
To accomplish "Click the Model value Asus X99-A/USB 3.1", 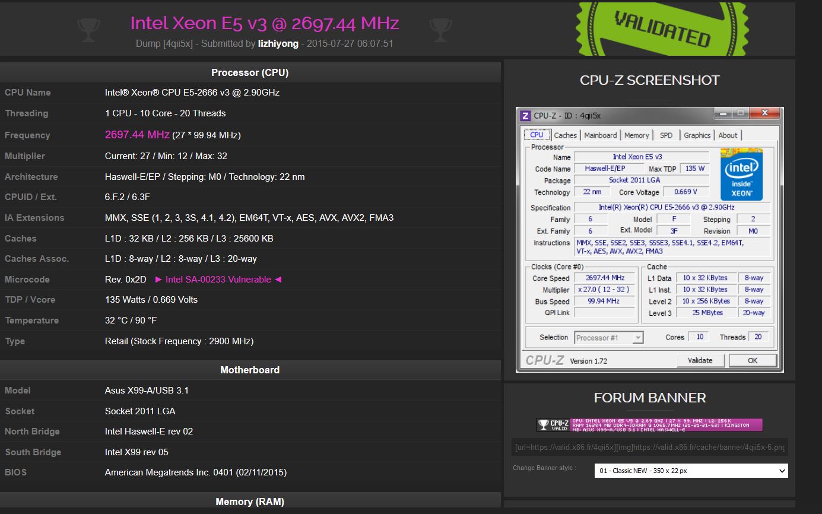I will point(147,391).
